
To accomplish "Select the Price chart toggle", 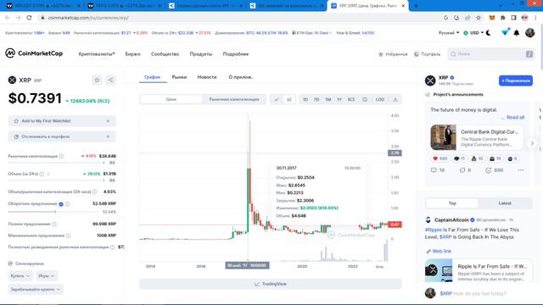I will 171,99.
